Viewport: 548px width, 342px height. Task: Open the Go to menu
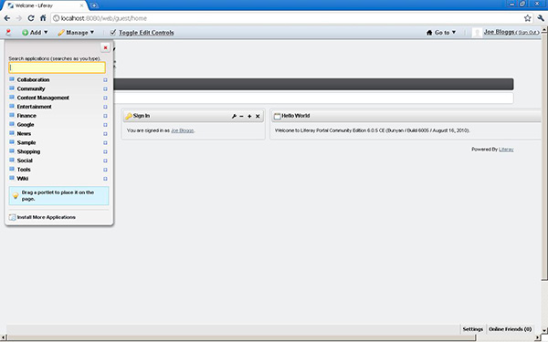pos(441,33)
